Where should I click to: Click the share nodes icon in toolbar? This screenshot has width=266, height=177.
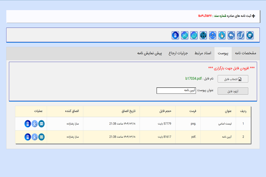(x=212, y=35)
